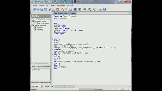Collapse the Begin code fold marker
The width and height of the screenshot is (162, 91).
(x=52, y=39)
